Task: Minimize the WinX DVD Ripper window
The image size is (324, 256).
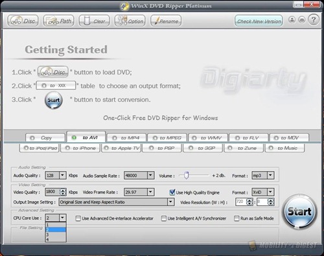Action: (x=299, y=5)
